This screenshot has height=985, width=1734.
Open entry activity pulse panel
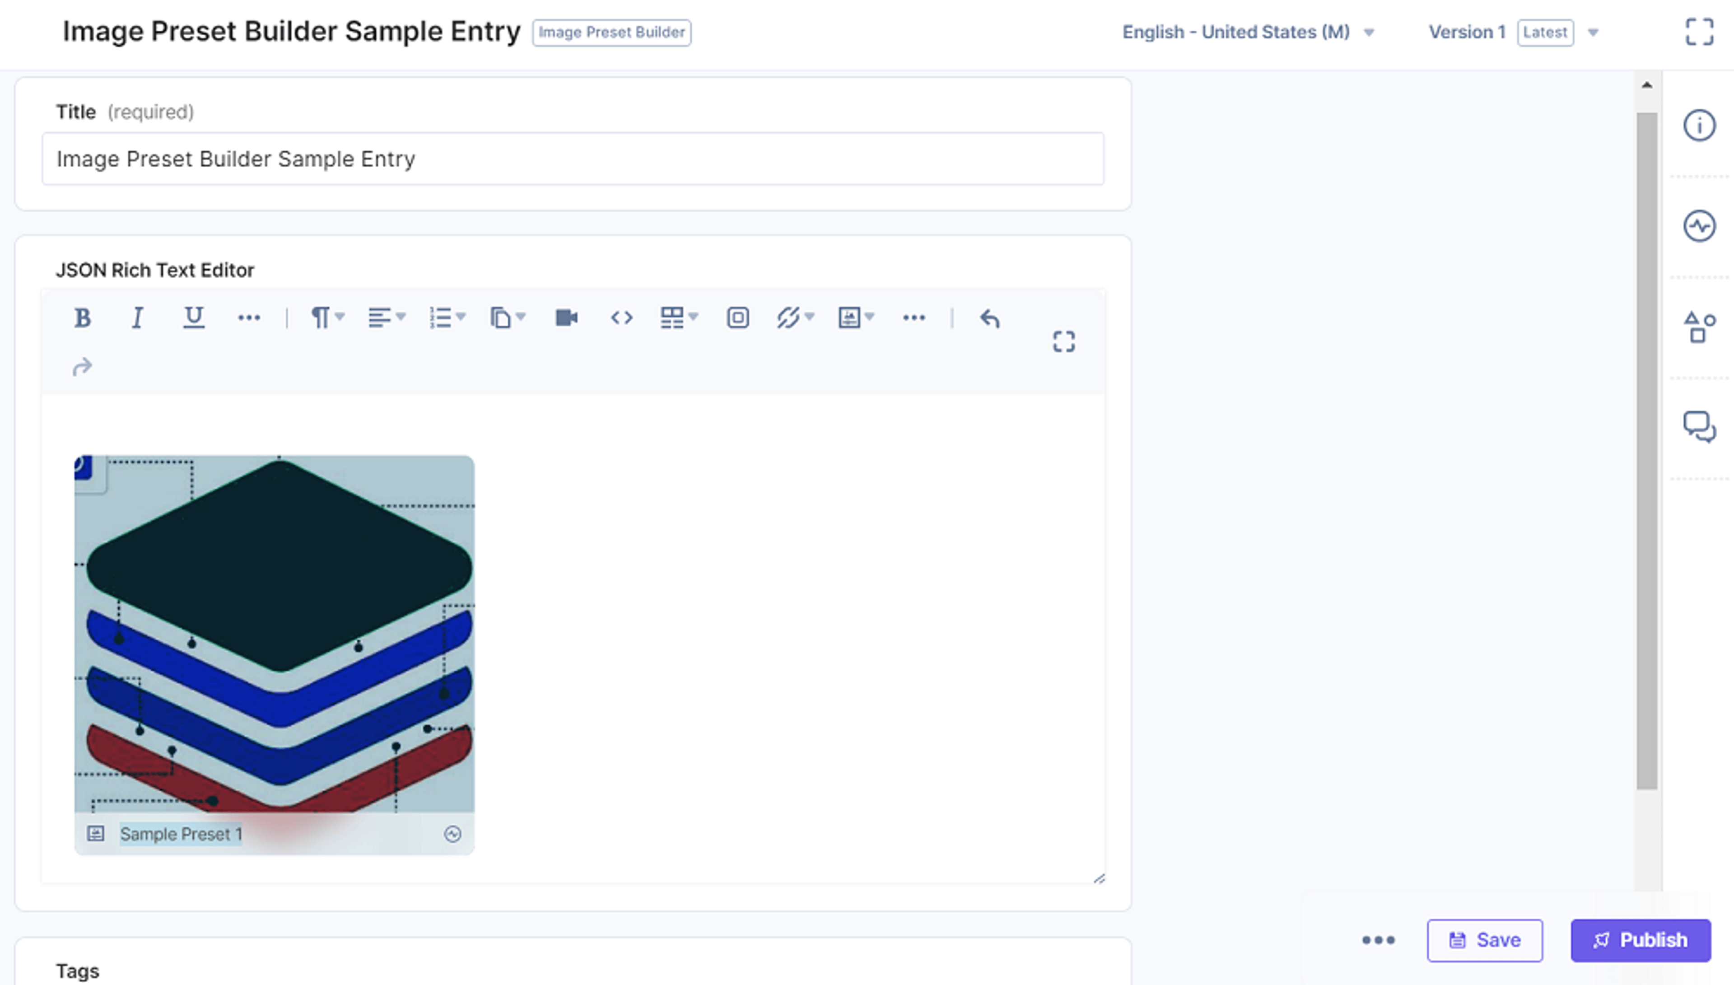[x=1699, y=225]
